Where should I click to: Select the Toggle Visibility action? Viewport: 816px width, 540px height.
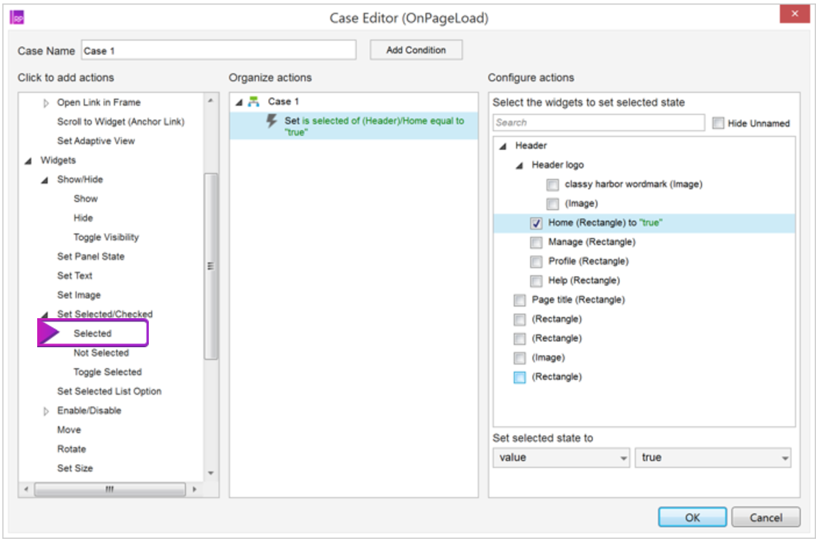pyautogui.click(x=106, y=237)
